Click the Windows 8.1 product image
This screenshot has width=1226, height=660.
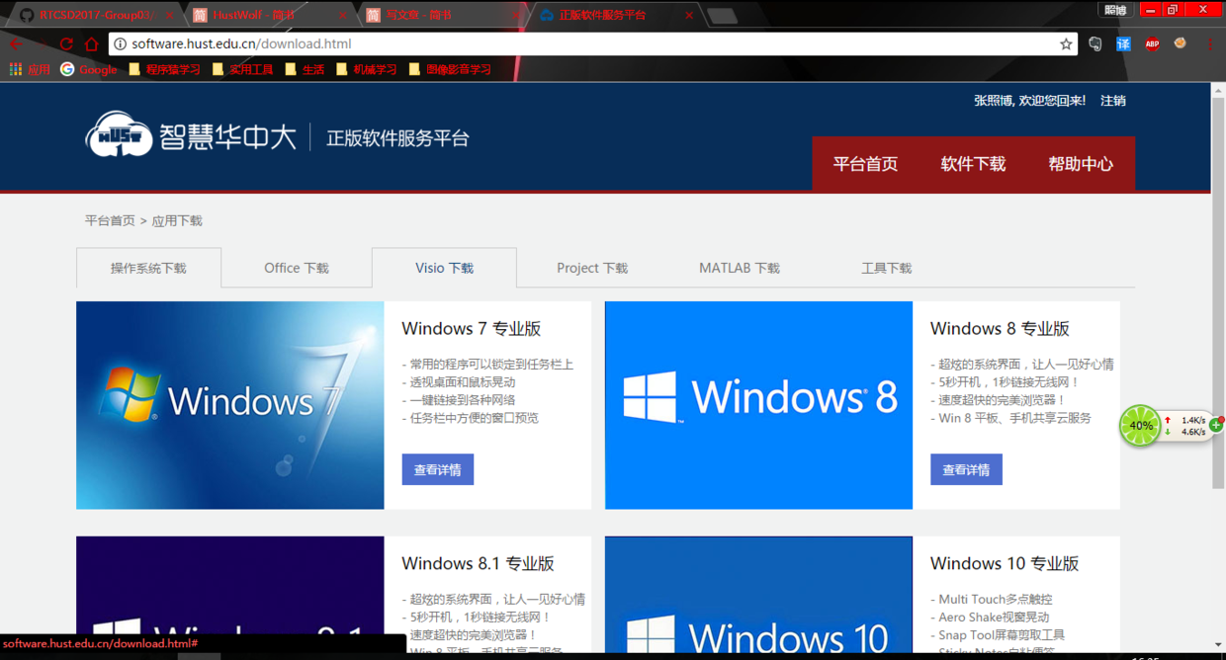click(230, 595)
